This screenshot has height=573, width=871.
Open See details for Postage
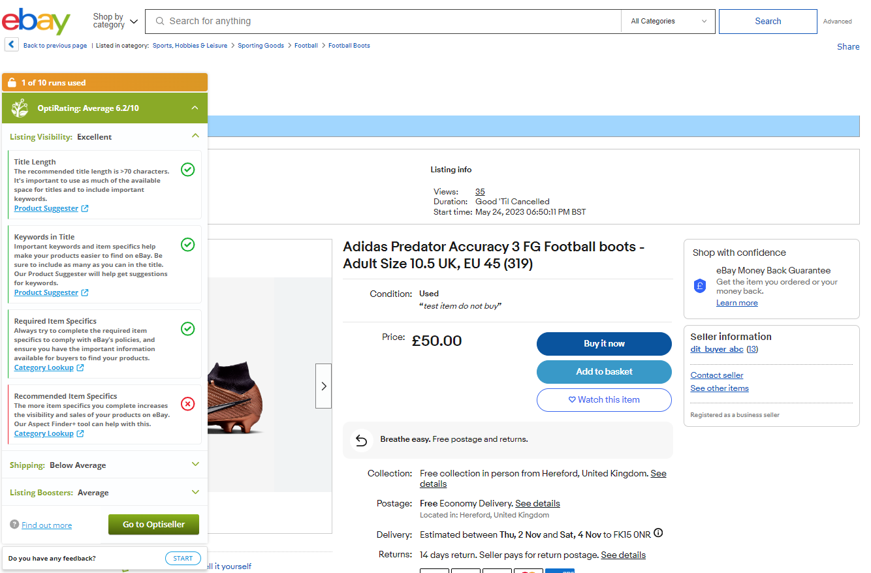tap(537, 504)
